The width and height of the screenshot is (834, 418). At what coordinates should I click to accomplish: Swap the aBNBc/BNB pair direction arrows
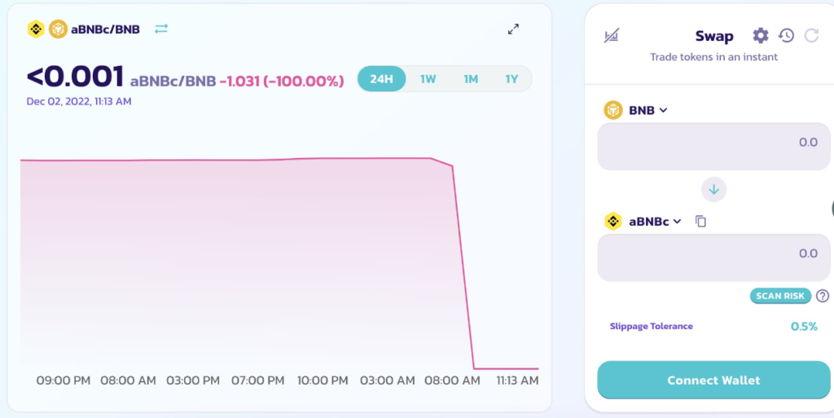(x=161, y=29)
